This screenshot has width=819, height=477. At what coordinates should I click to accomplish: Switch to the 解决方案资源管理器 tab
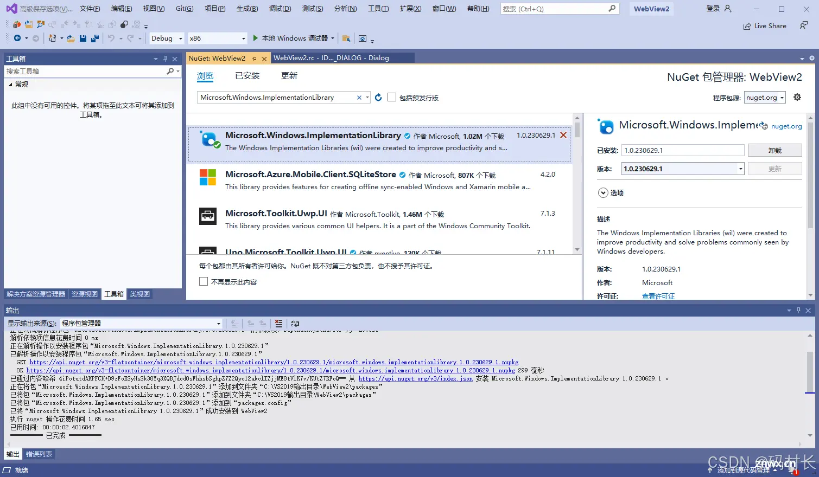tap(36, 294)
